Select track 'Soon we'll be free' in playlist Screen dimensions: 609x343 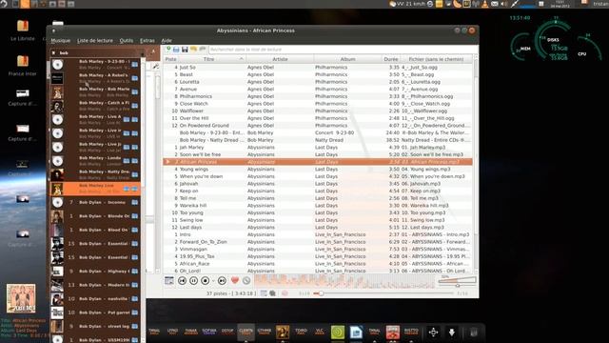click(x=318, y=154)
